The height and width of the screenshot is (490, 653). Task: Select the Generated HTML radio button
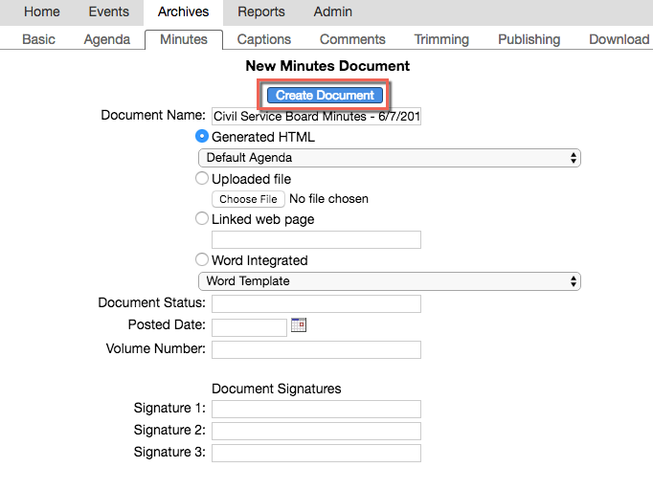[x=202, y=136]
